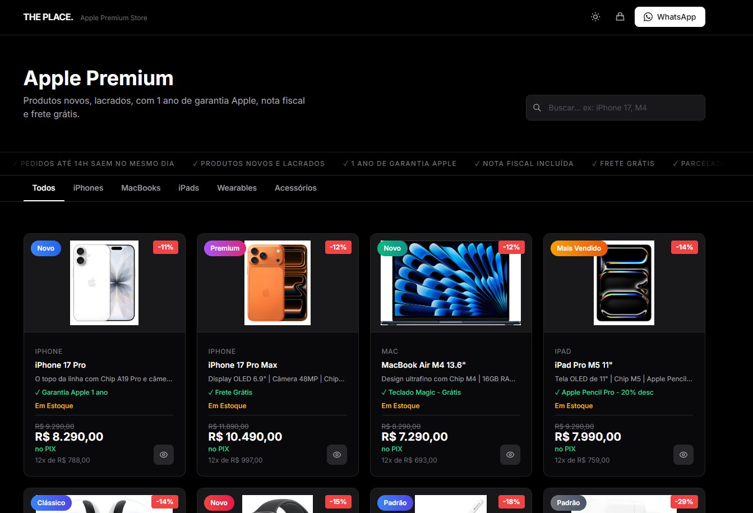Click "Apple Pencil Pro - 20% desc" text
The image size is (753, 513).
tap(608, 392)
